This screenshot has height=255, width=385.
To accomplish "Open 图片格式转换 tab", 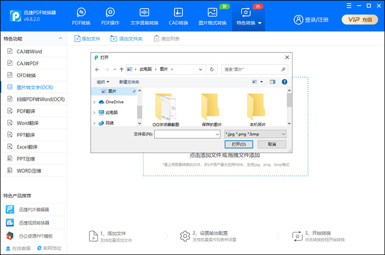I will (x=213, y=16).
